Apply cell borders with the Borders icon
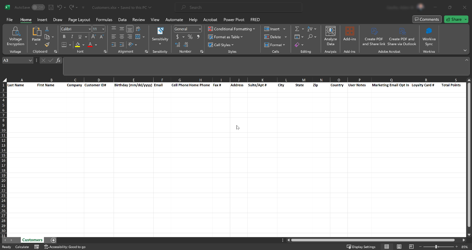This screenshot has height=250, width=472. click(64, 44)
